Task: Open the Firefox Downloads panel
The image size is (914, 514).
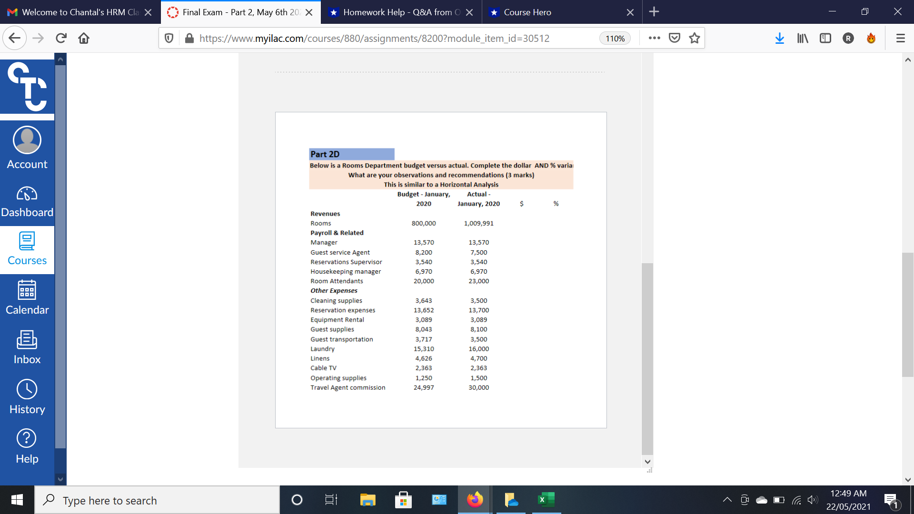Action: (779, 38)
